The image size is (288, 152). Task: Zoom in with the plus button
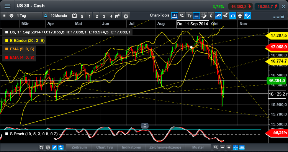pyautogui.click(x=229, y=147)
